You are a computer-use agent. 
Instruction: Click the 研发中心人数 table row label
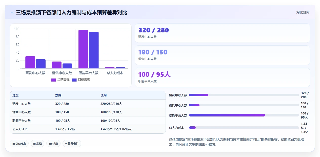point(22,104)
